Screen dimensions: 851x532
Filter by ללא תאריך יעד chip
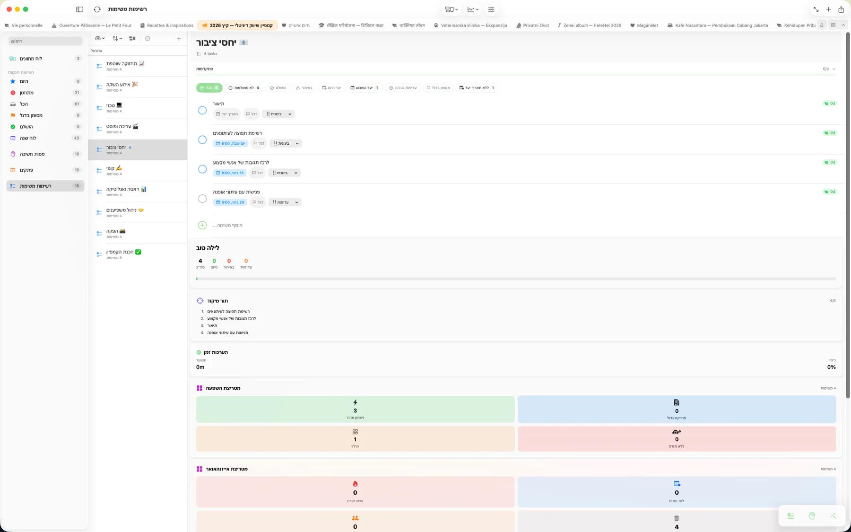[x=477, y=87]
